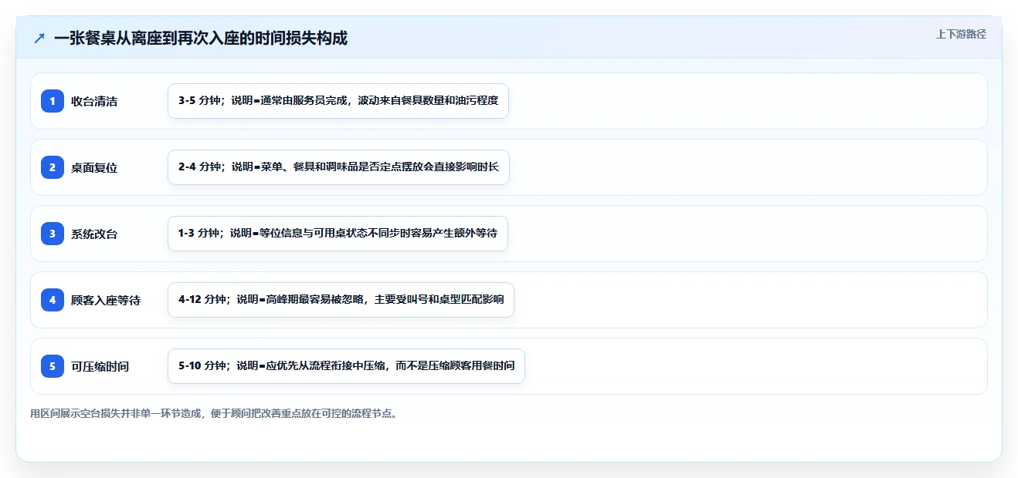Image resolution: width=1018 pixels, height=478 pixels.
Task: Click step badge number 1
Action: tap(53, 101)
